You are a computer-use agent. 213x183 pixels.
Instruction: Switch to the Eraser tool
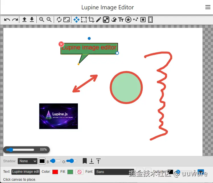tap(114, 20)
